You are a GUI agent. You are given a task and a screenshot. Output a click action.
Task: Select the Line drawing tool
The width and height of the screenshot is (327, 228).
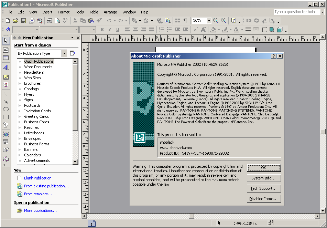6,94
